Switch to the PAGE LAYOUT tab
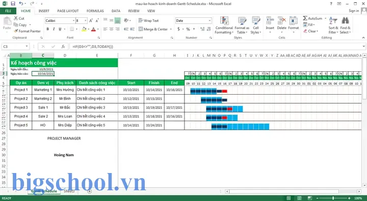This screenshot has width=367, height=201. 68,11
